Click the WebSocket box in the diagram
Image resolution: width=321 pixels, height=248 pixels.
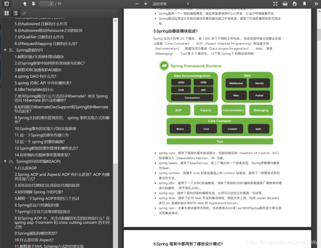click(236, 83)
